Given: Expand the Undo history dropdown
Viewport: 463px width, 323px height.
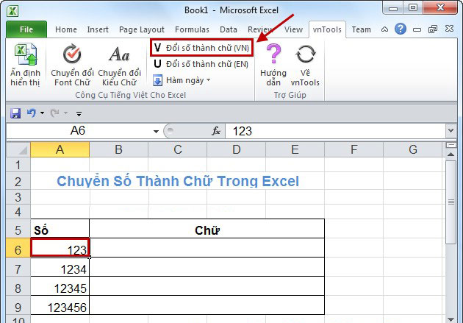Looking at the screenshot, I should [x=42, y=113].
